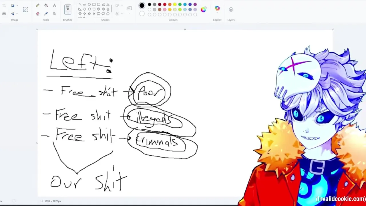Screen dimensions: 366x206
Task: Choose the Diamond shape
Action: click(x=84, y=9)
